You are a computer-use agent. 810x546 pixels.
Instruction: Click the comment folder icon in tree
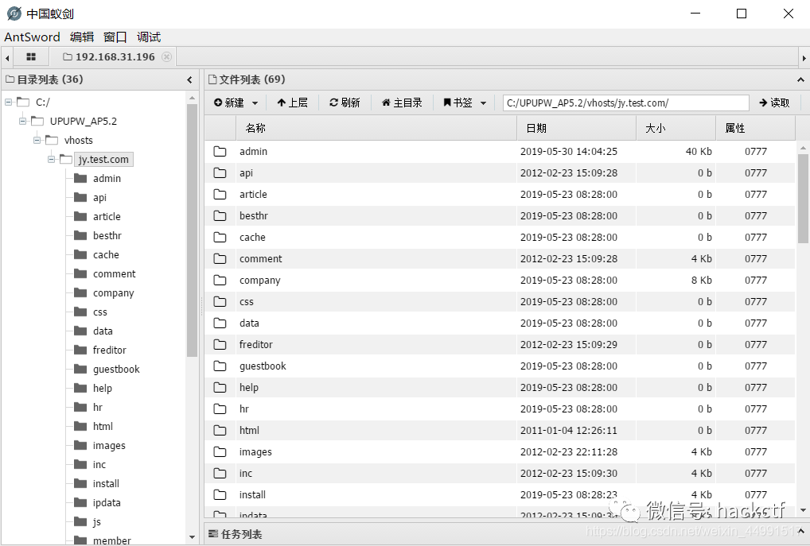(x=80, y=274)
